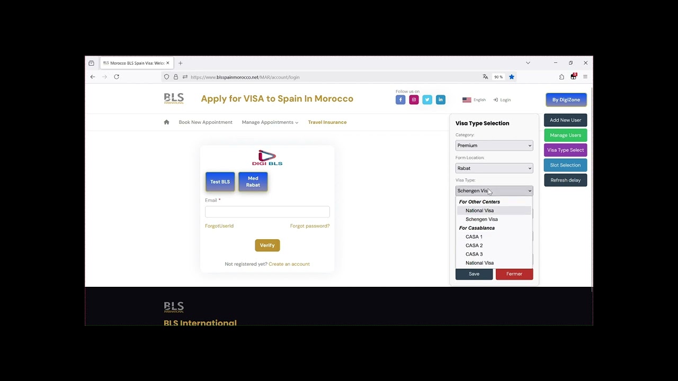Click the home icon in navigation bar
Screen dimensions: 678x381
click(x=166, y=122)
